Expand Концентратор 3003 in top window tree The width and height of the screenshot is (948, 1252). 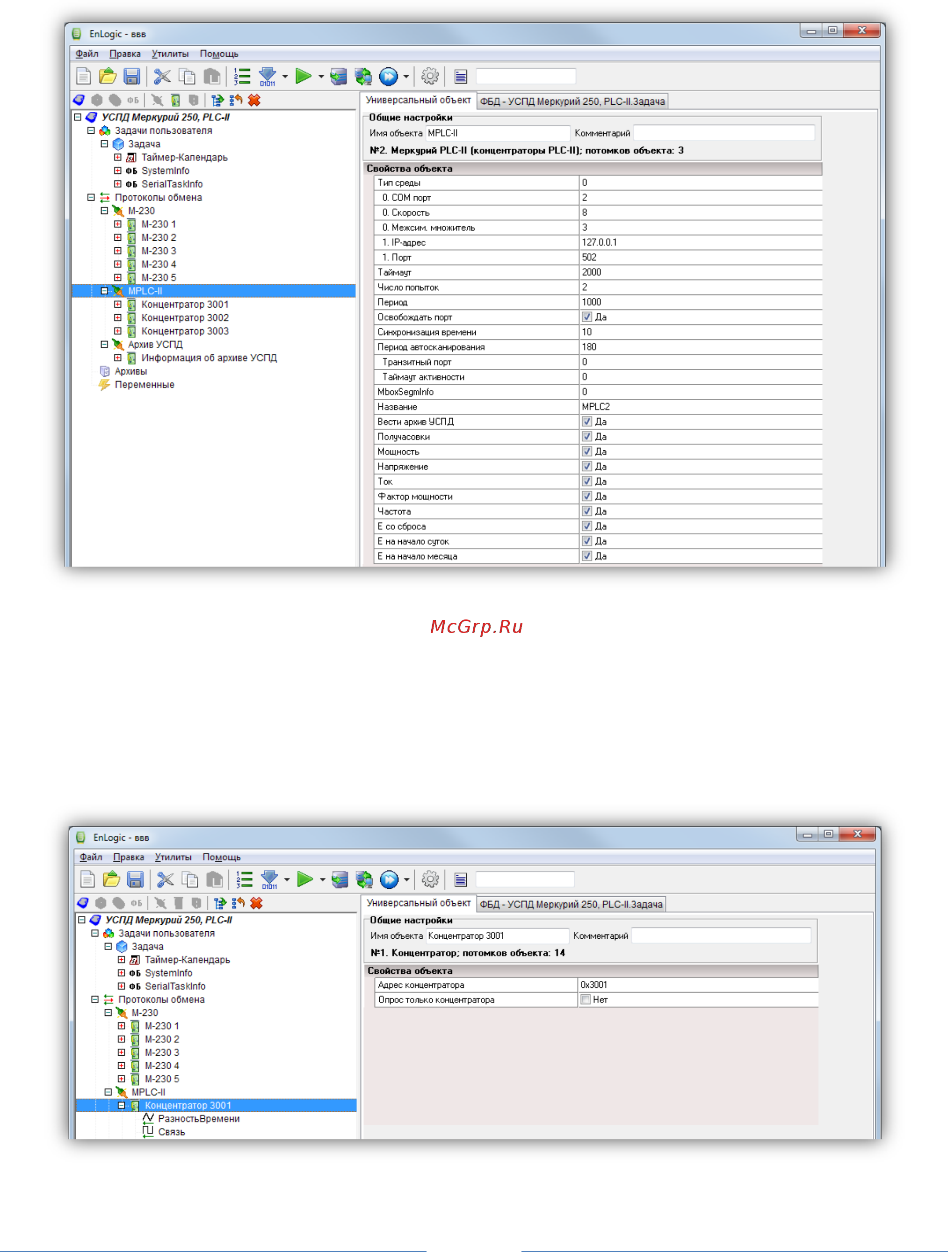pyautogui.click(x=118, y=331)
